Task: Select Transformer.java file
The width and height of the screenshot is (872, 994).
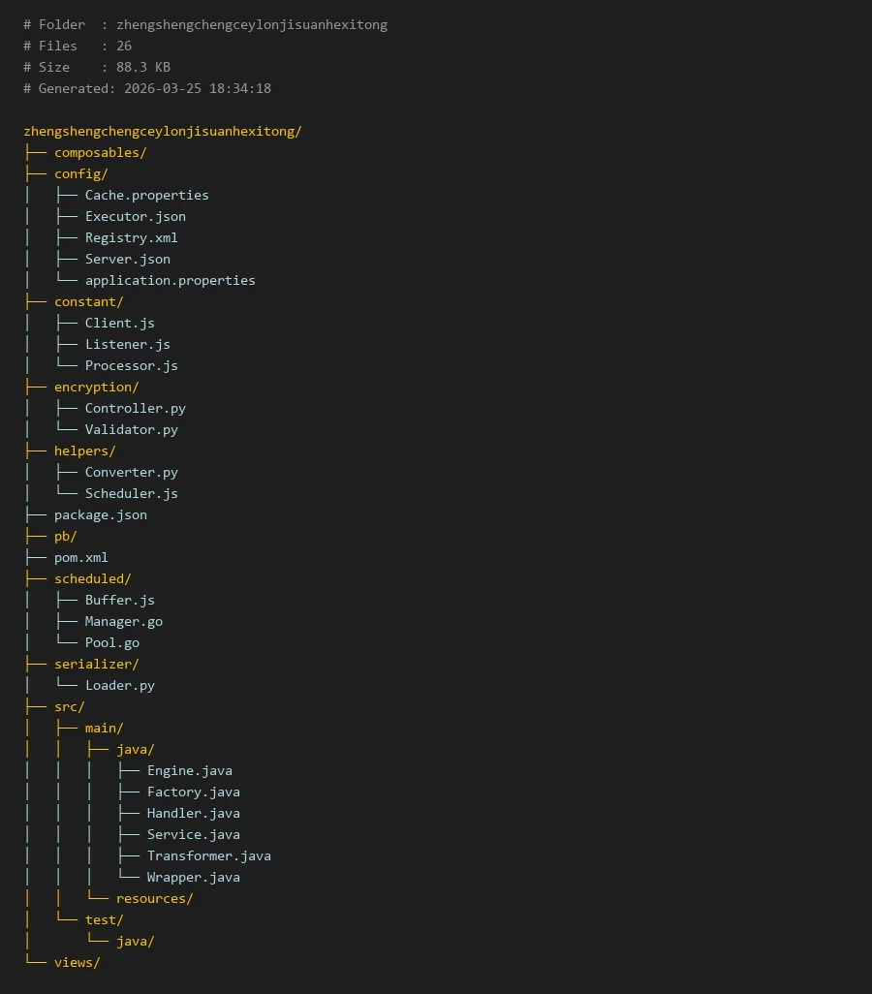Action: pyautogui.click(x=208, y=855)
